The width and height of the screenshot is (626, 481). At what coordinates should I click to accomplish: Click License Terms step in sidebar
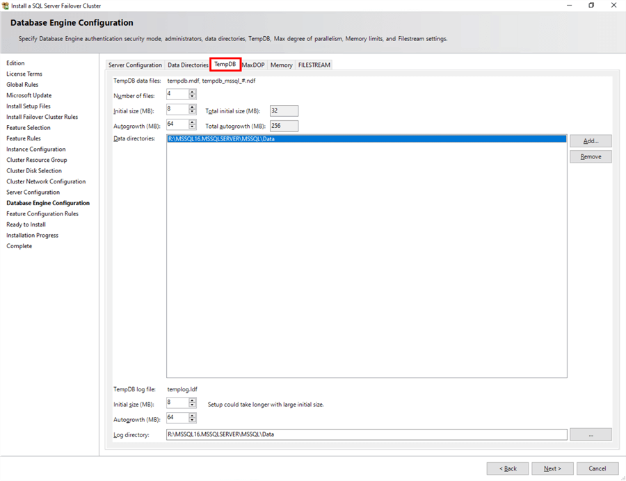pos(24,74)
